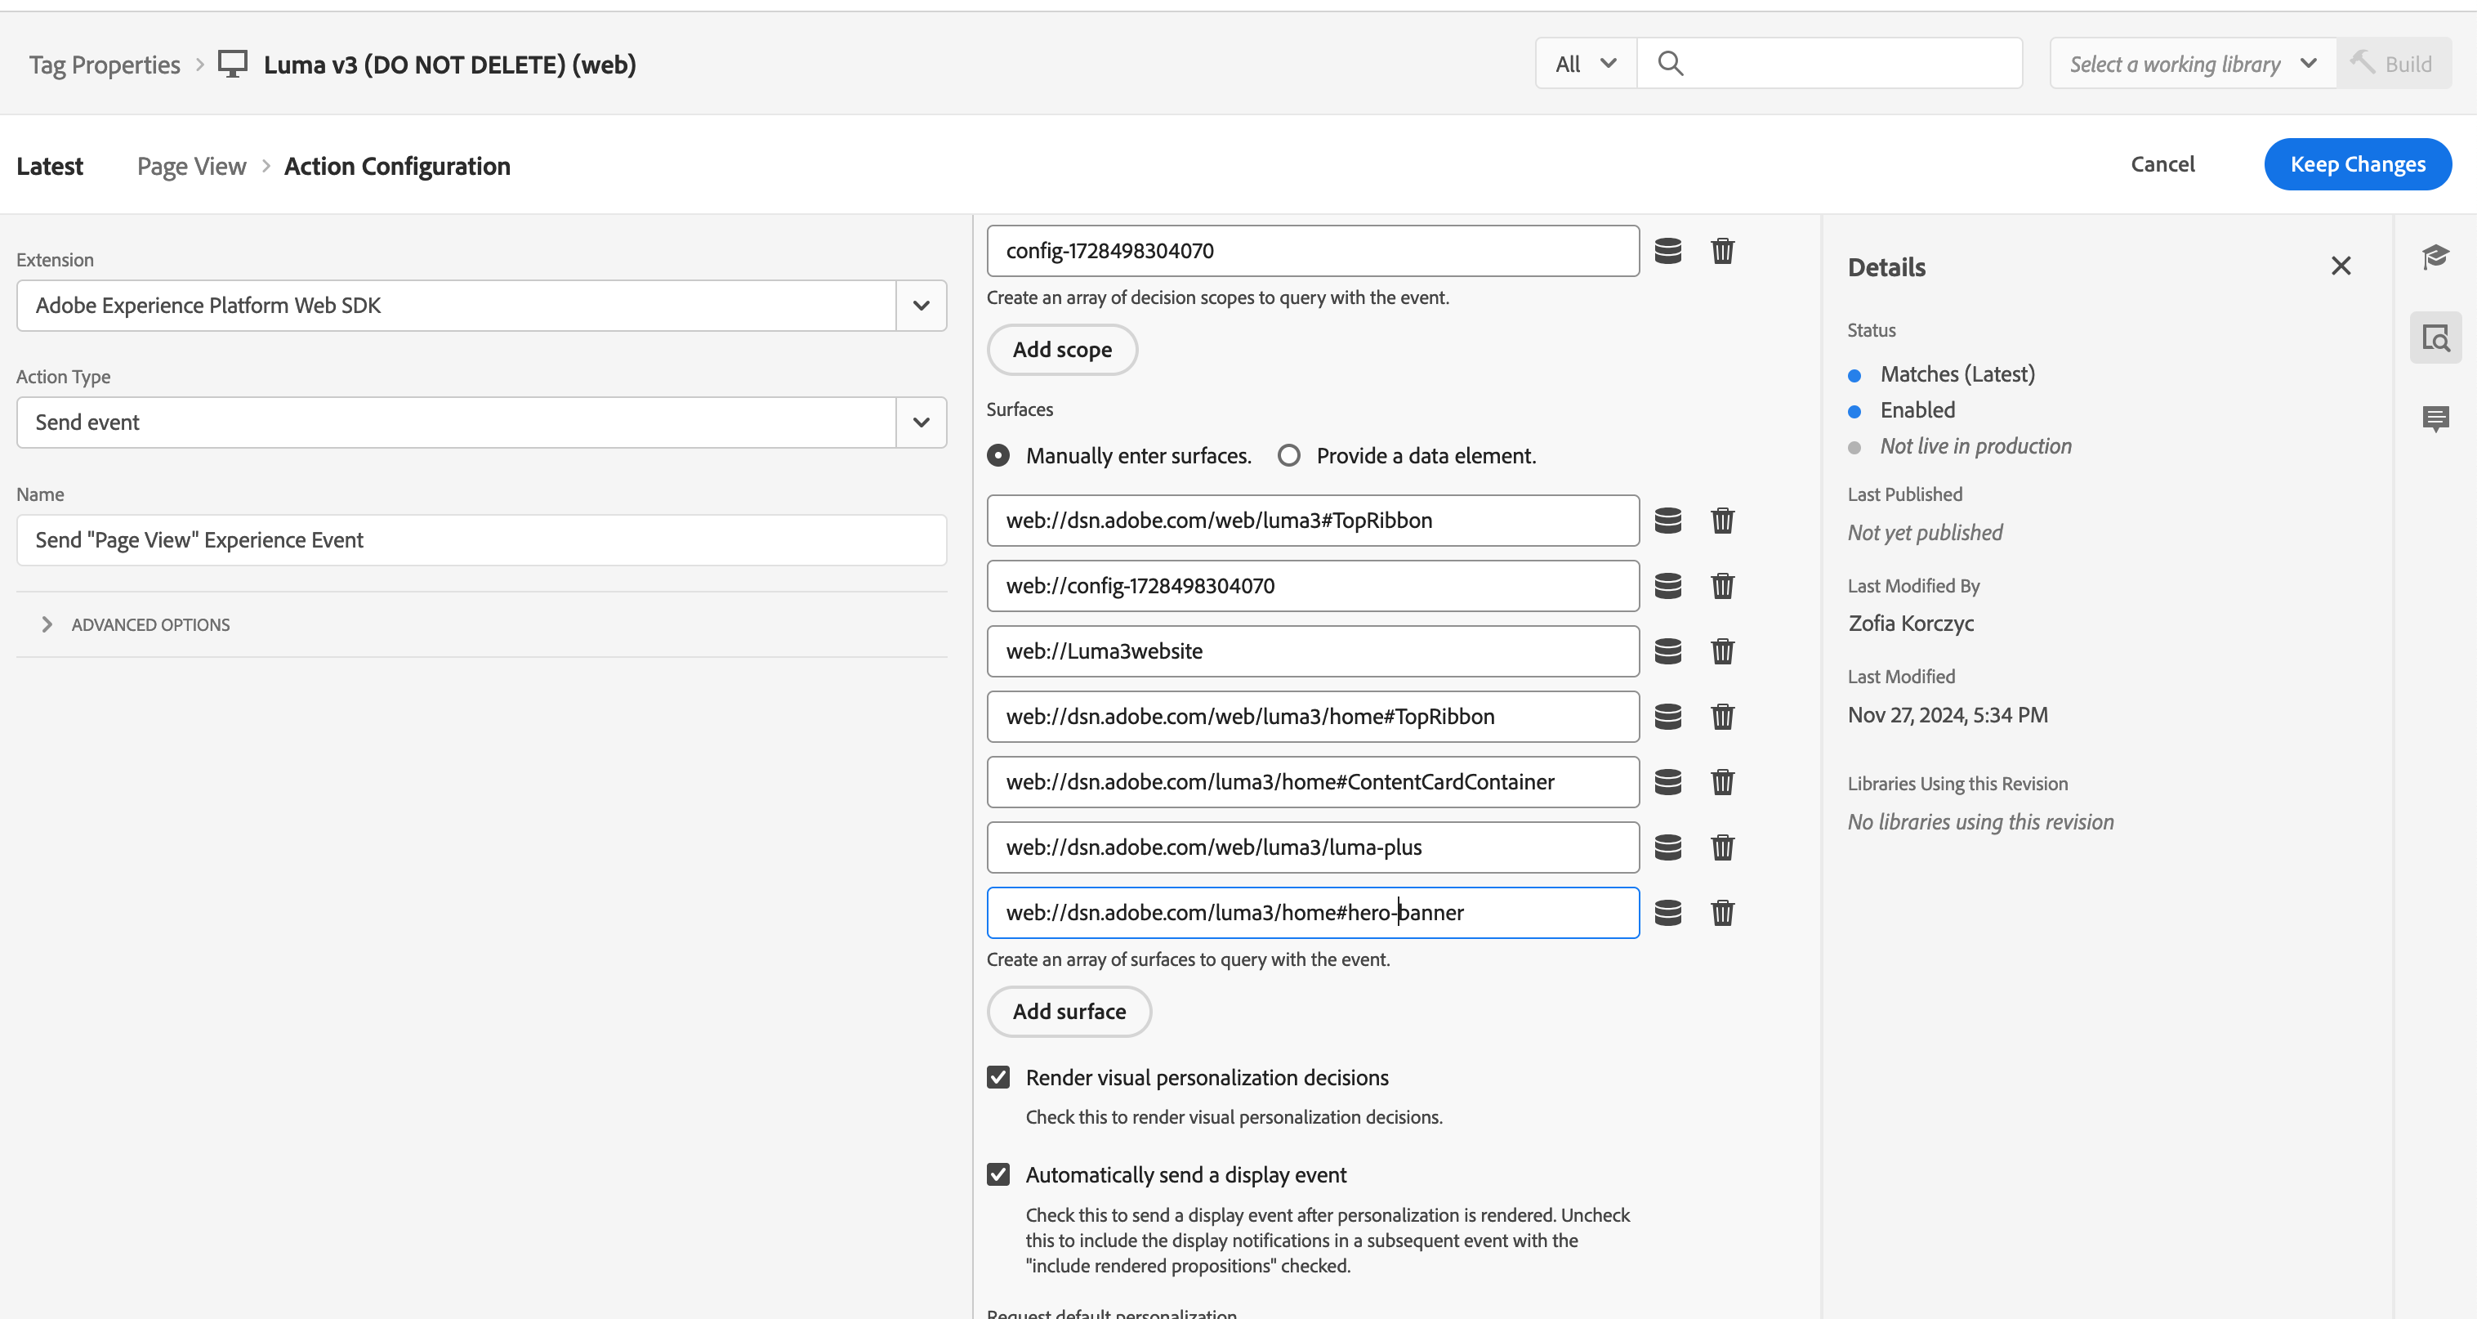
Task: Delete the luma3/home#TopRibbon surface
Action: [1722, 717]
